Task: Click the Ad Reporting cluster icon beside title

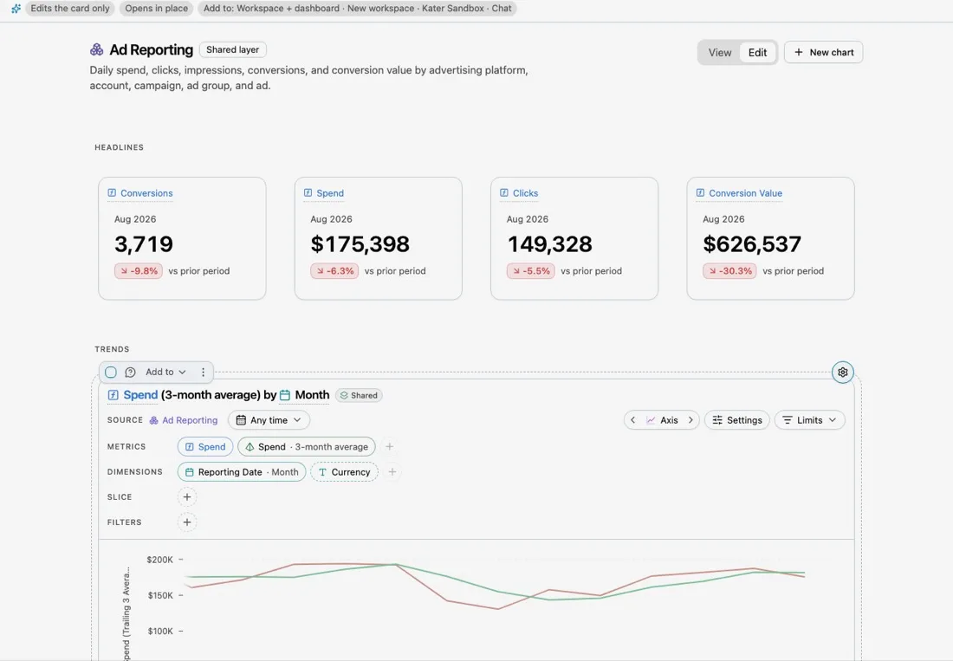Action: [x=97, y=50]
